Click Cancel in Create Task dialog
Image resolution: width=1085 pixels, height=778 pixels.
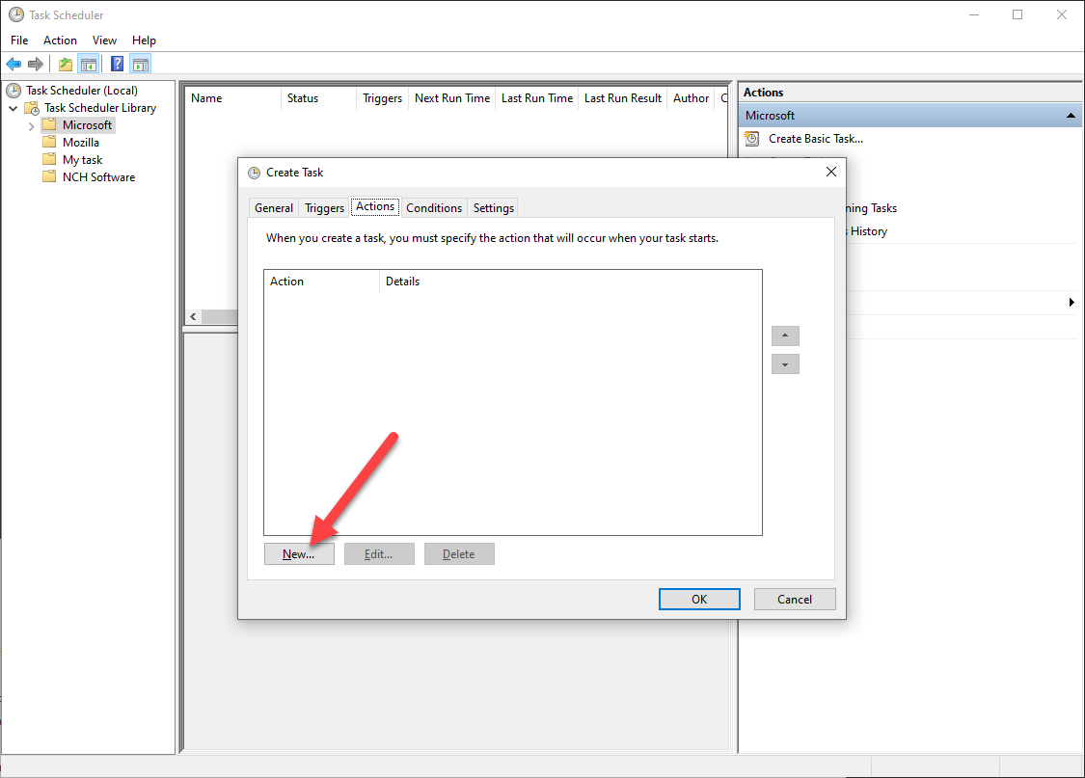[x=795, y=599]
